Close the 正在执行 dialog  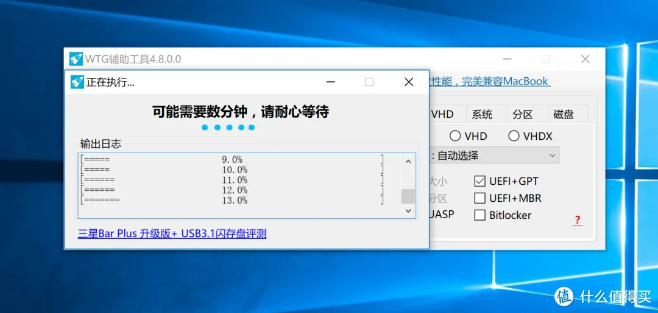pyautogui.click(x=409, y=82)
